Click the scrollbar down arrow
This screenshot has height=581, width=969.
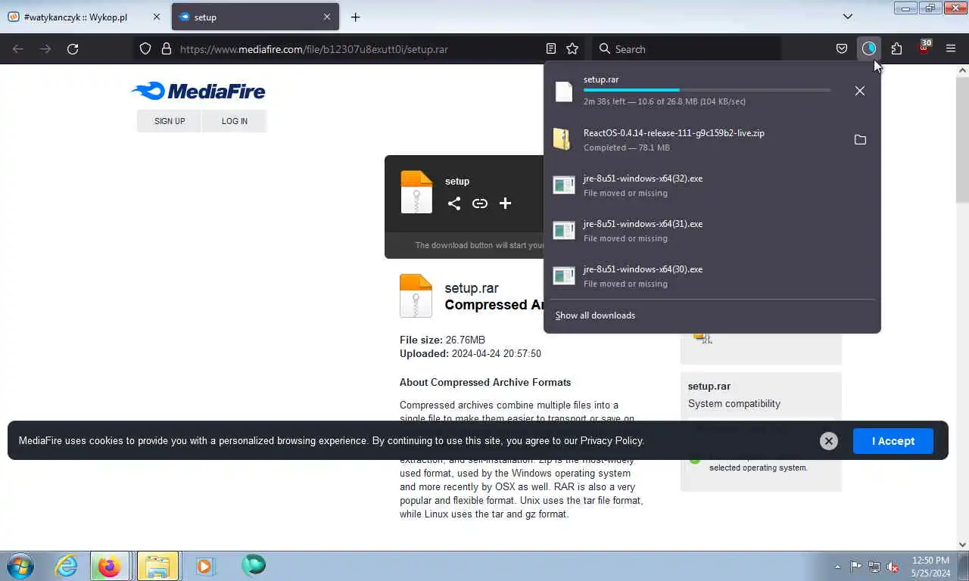pos(962,544)
